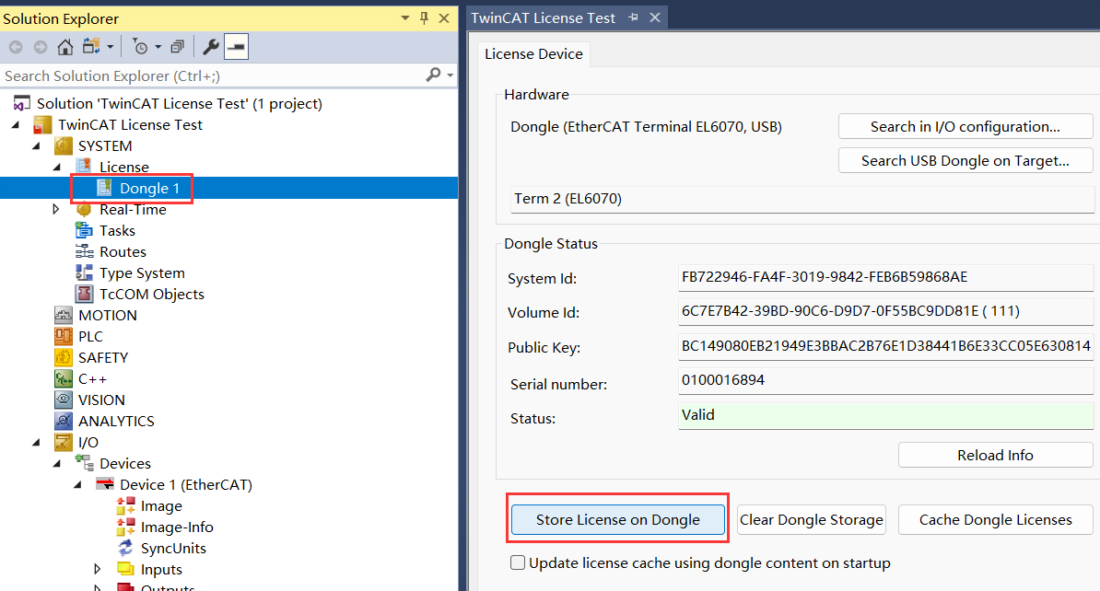Expand the Inputs node

(98, 569)
